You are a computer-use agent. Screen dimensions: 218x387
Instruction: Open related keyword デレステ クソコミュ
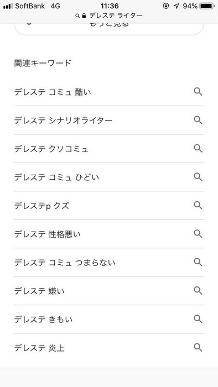109,149
